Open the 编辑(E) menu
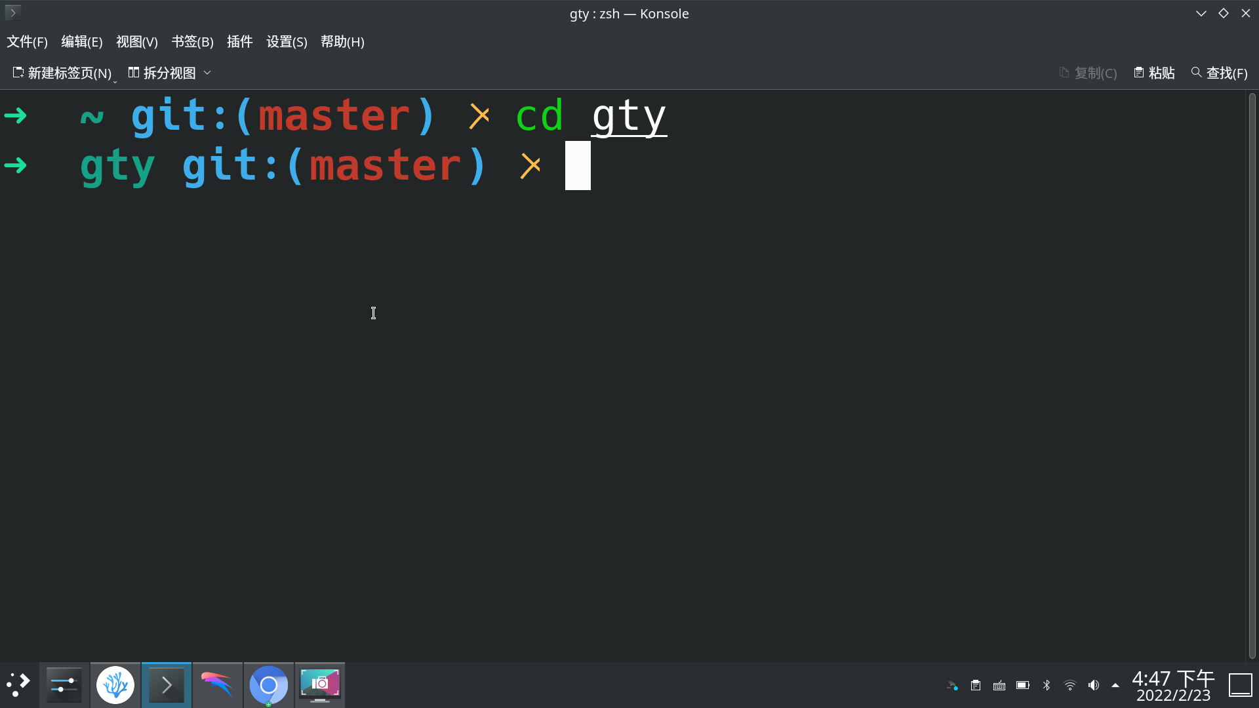Screen dimensions: 1259x708 82,42
